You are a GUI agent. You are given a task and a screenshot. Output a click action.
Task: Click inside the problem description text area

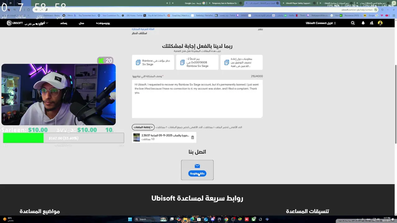pos(197,99)
